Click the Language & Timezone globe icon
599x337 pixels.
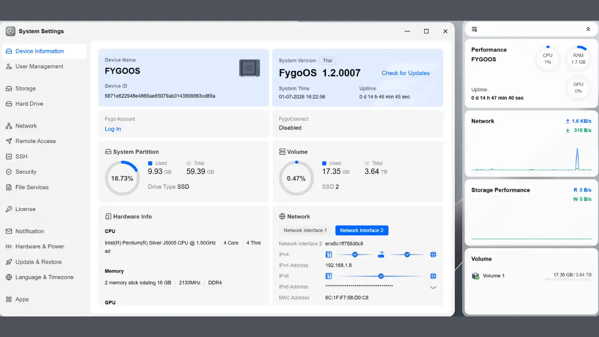9,277
